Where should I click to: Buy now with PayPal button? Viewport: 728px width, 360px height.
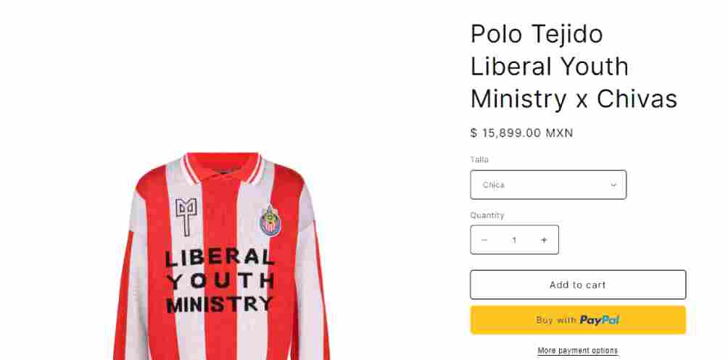point(578,320)
